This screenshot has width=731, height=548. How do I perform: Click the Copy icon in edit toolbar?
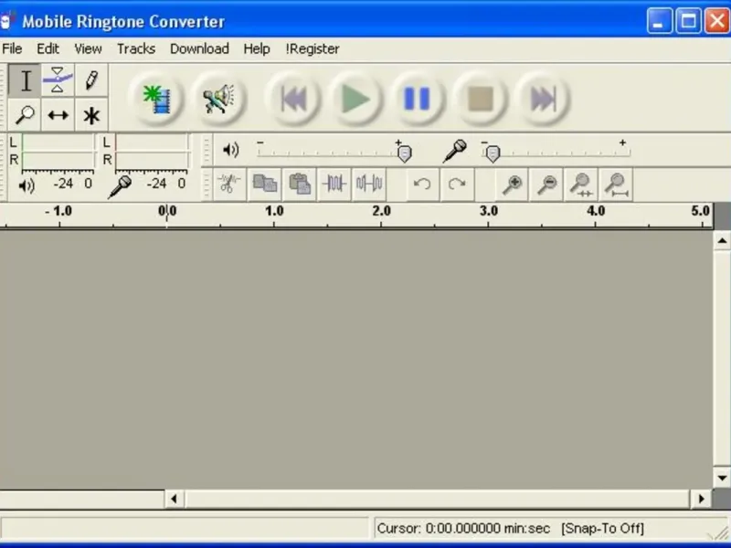click(264, 184)
